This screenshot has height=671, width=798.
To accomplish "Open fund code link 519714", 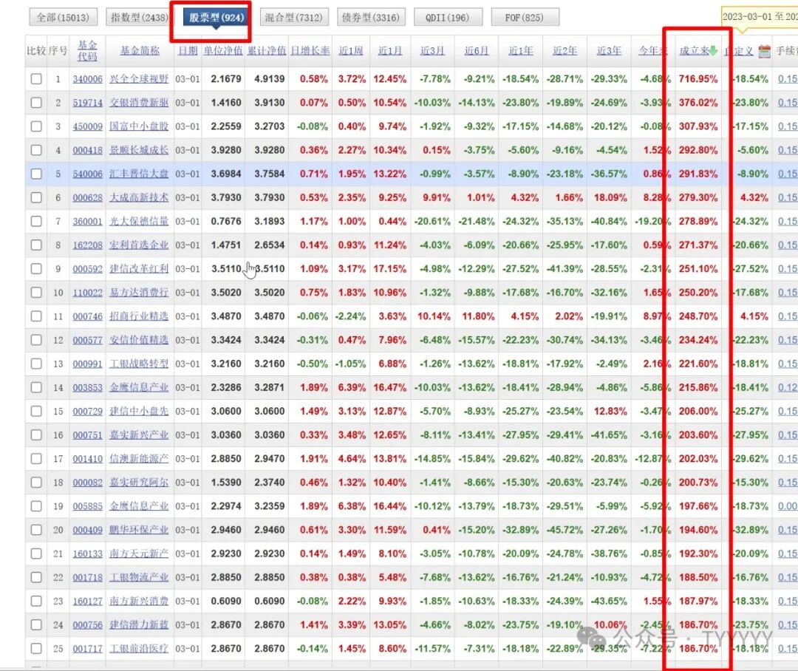I will pos(87,103).
